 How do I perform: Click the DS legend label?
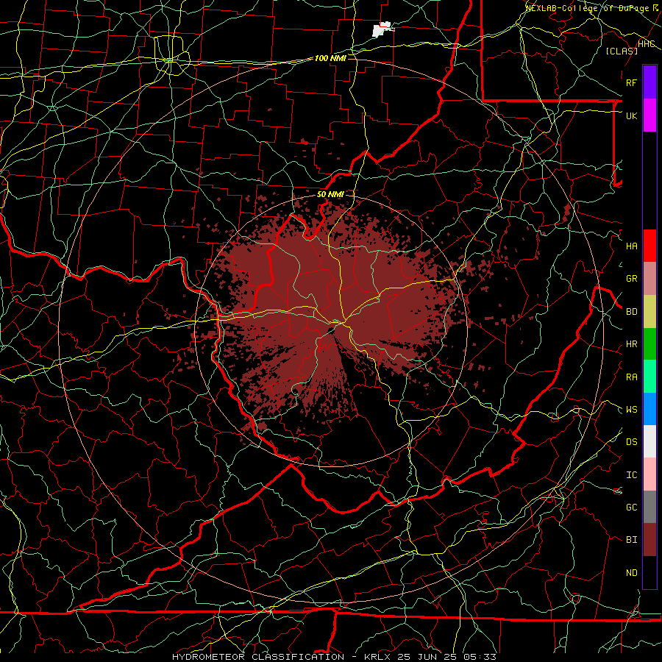point(631,442)
